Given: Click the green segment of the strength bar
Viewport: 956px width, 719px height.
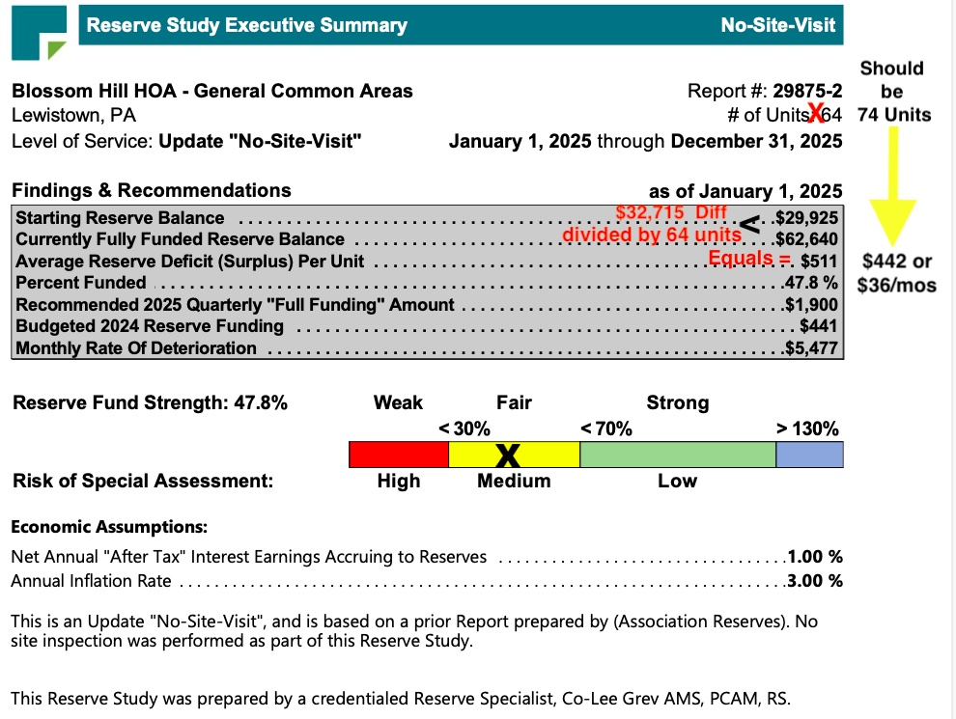Looking at the screenshot, I should click(678, 455).
